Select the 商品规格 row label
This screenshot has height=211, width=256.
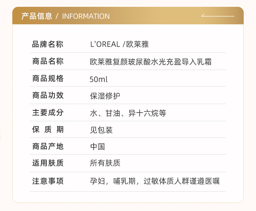point(48,78)
